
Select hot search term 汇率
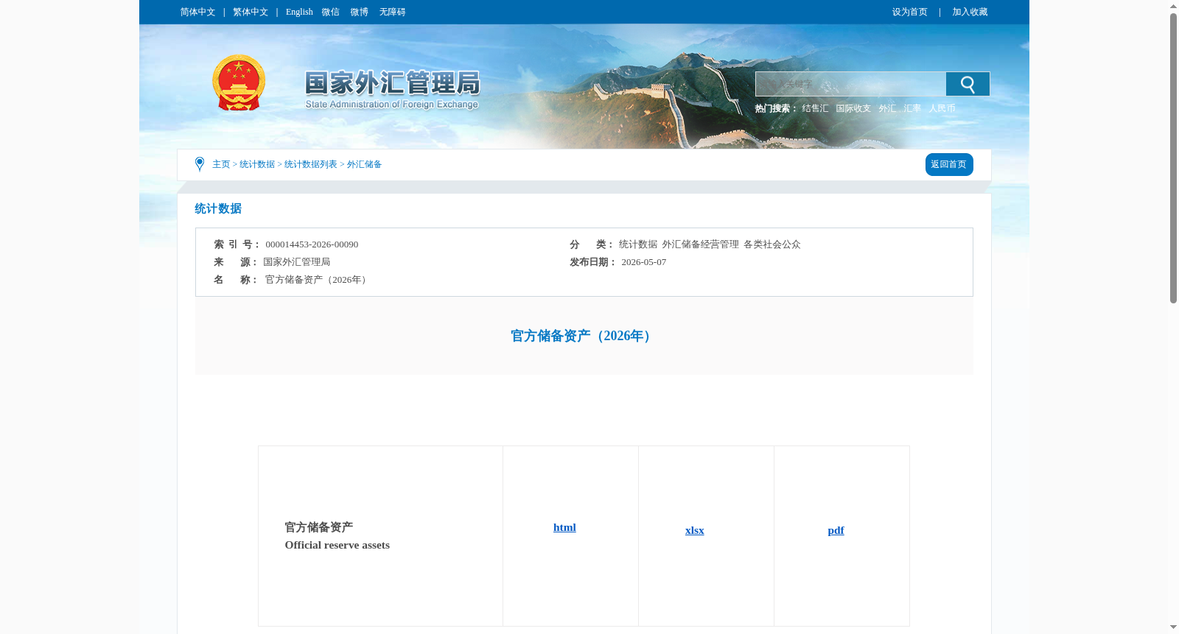(912, 108)
